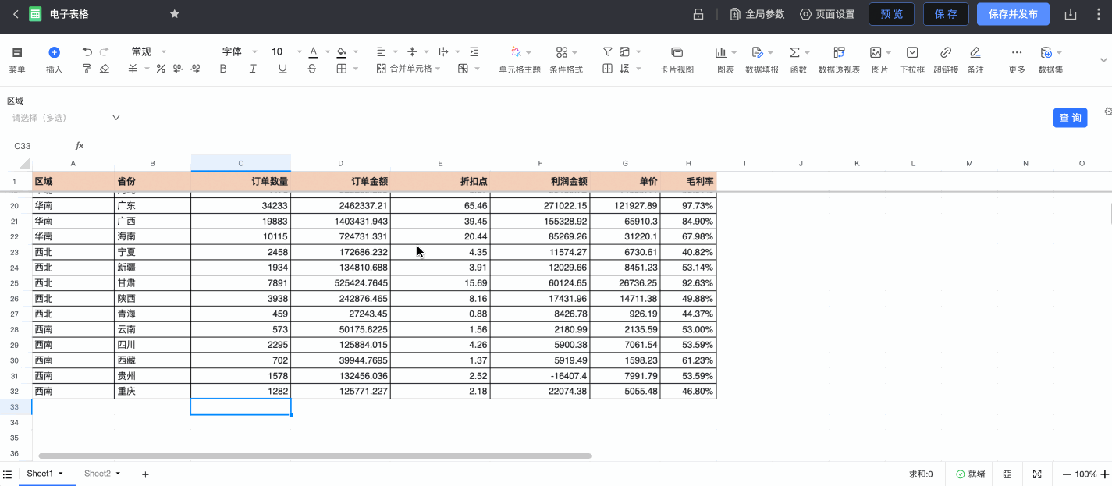Toggle strikethrough text formatting

click(x=312, y=69)
